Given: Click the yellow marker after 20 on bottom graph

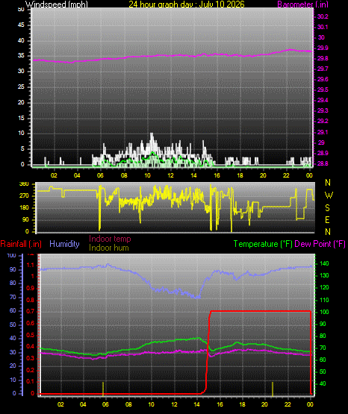Looking at the screenshot, I should [x=273, y=389].
